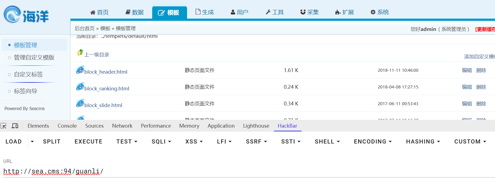Open the XSS dropdown

pos(194,142)
